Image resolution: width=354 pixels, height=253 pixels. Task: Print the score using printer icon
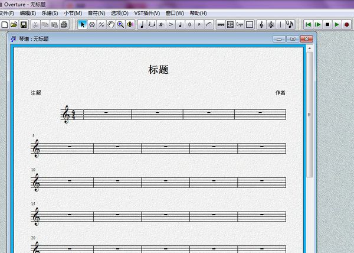pos(64,24)
